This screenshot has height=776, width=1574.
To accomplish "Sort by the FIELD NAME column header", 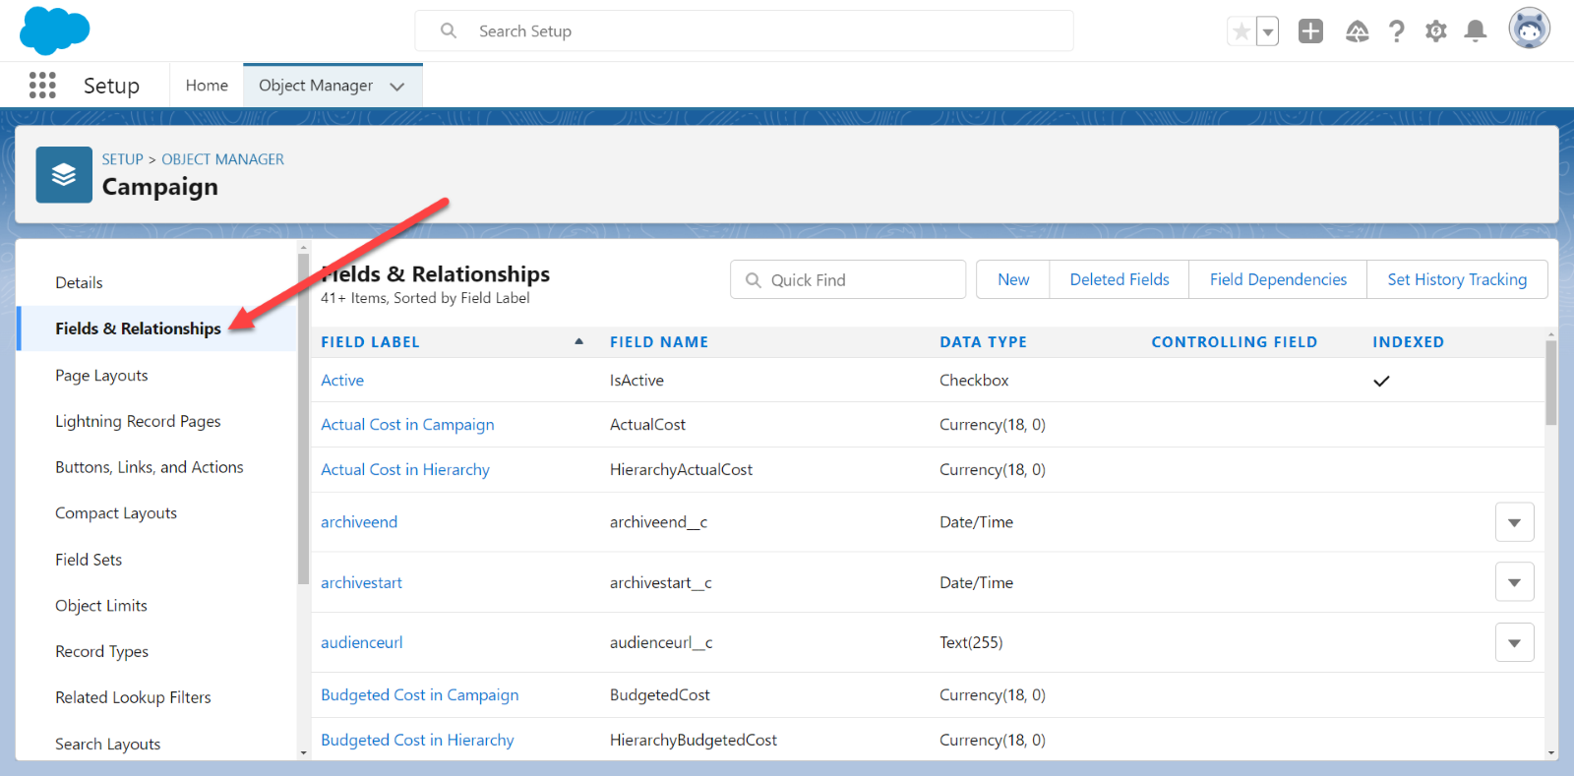I will [x=659, y=342].
